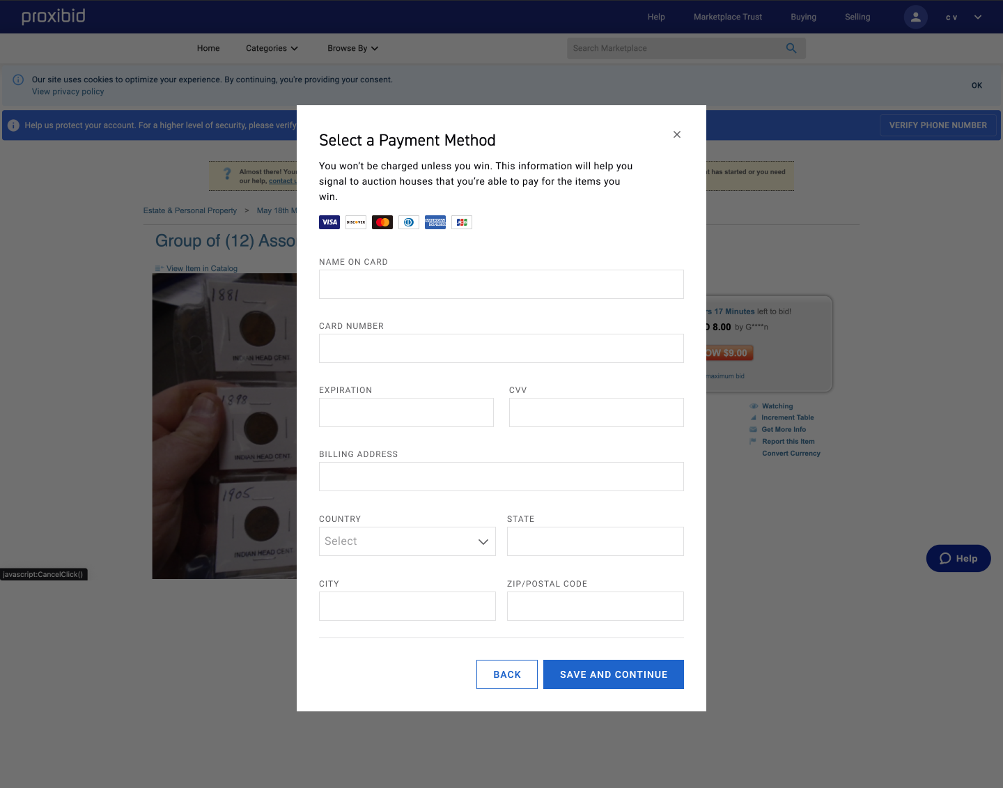Open the Buying menu
1003x788 pixels.
click(803, 17)
